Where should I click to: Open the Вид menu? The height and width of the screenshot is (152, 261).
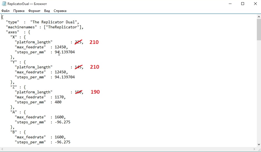click(47, 11)
